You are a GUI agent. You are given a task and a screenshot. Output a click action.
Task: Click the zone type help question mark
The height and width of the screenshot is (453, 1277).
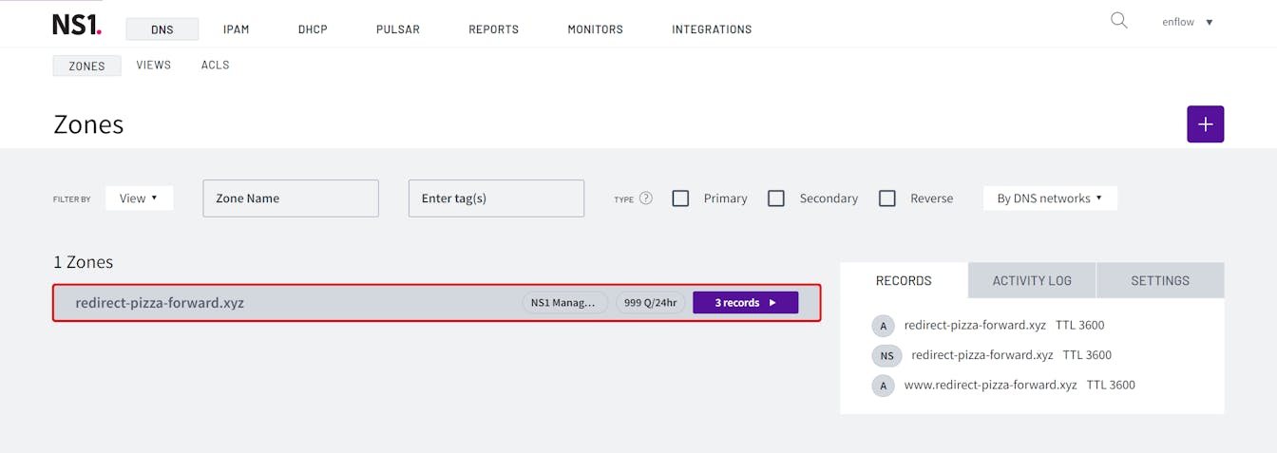[x=646, y=198]
